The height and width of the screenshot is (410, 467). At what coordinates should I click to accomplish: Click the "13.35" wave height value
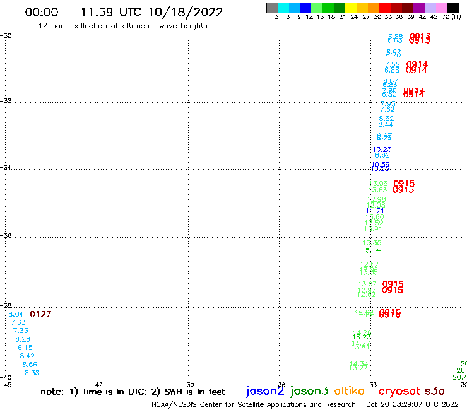tap(372, 243)
